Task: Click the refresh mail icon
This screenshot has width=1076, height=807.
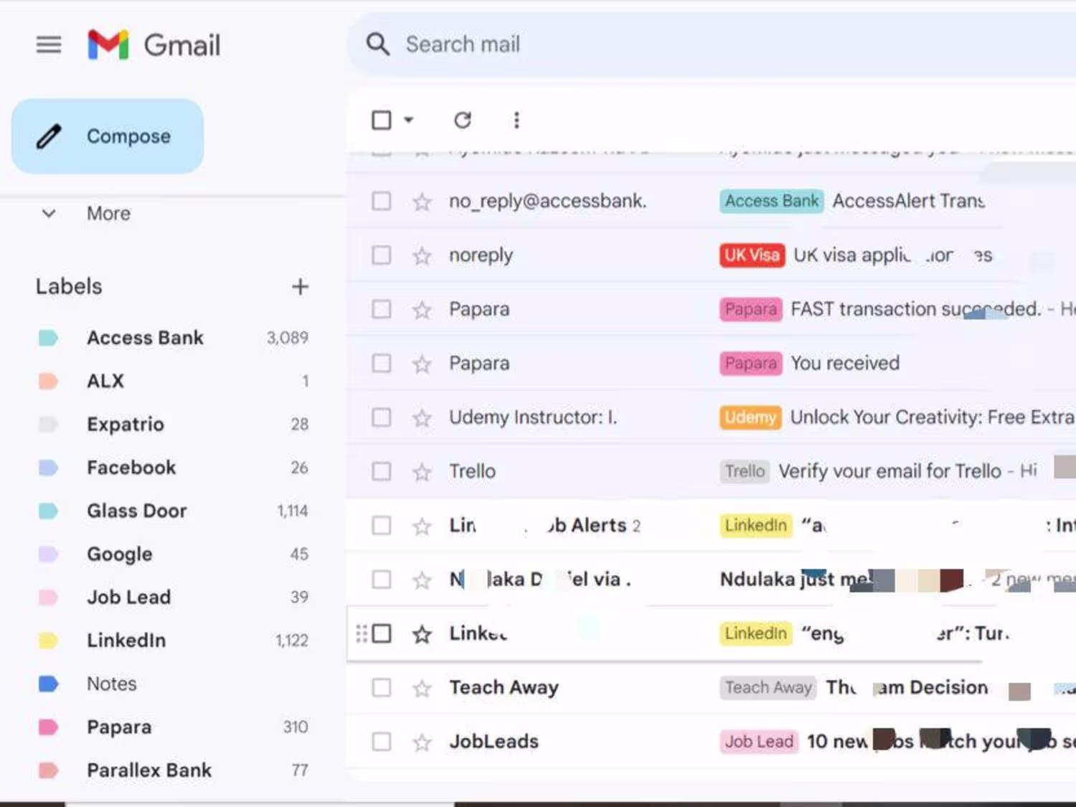Action: 463,120
